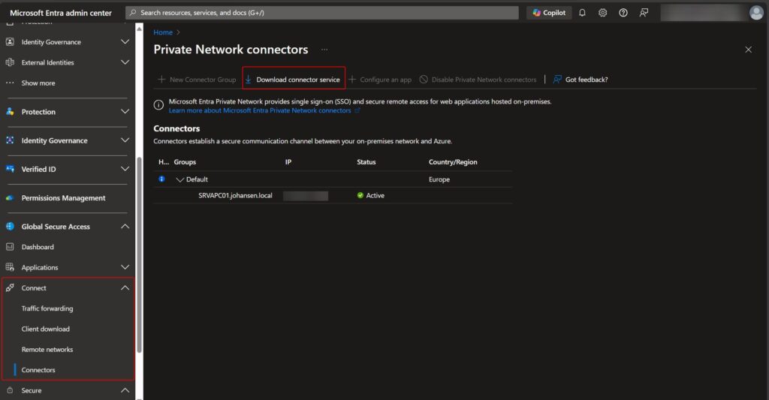Click the sidebar vertical scrollbar
This screenshot has height=400, width=769.
pyautogui.click(x=139, y=255)
